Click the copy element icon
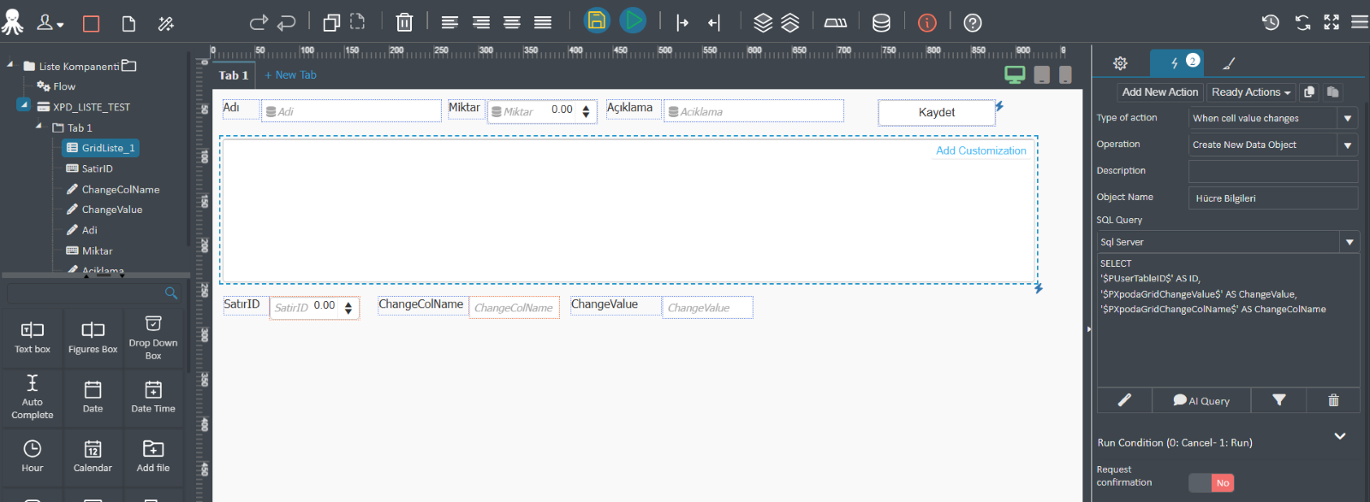 pyautogui.click(x=331, y=23)
